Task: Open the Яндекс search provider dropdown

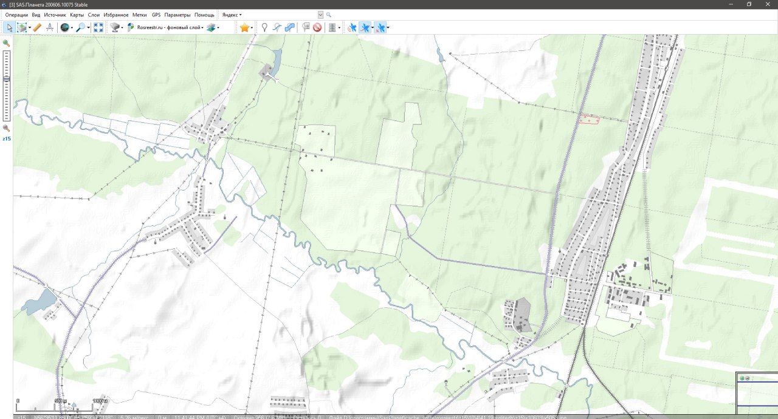Action: (x=232, y=15)
